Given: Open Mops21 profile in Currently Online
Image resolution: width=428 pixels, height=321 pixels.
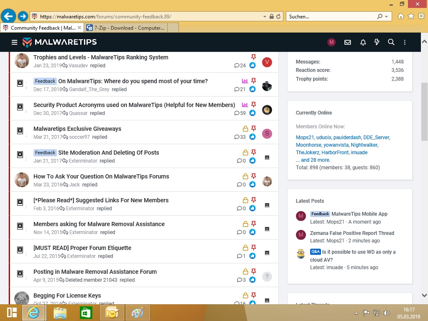Looking at the screenshot, I should tap(305, 137).
